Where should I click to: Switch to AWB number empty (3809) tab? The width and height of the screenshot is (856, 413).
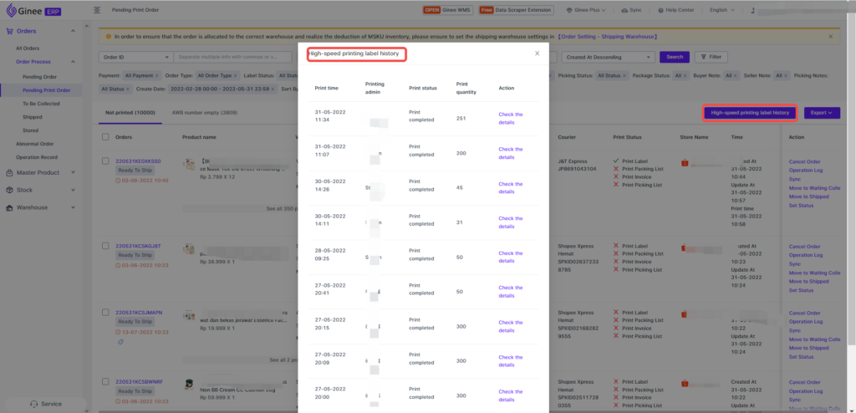click(205, 113)
